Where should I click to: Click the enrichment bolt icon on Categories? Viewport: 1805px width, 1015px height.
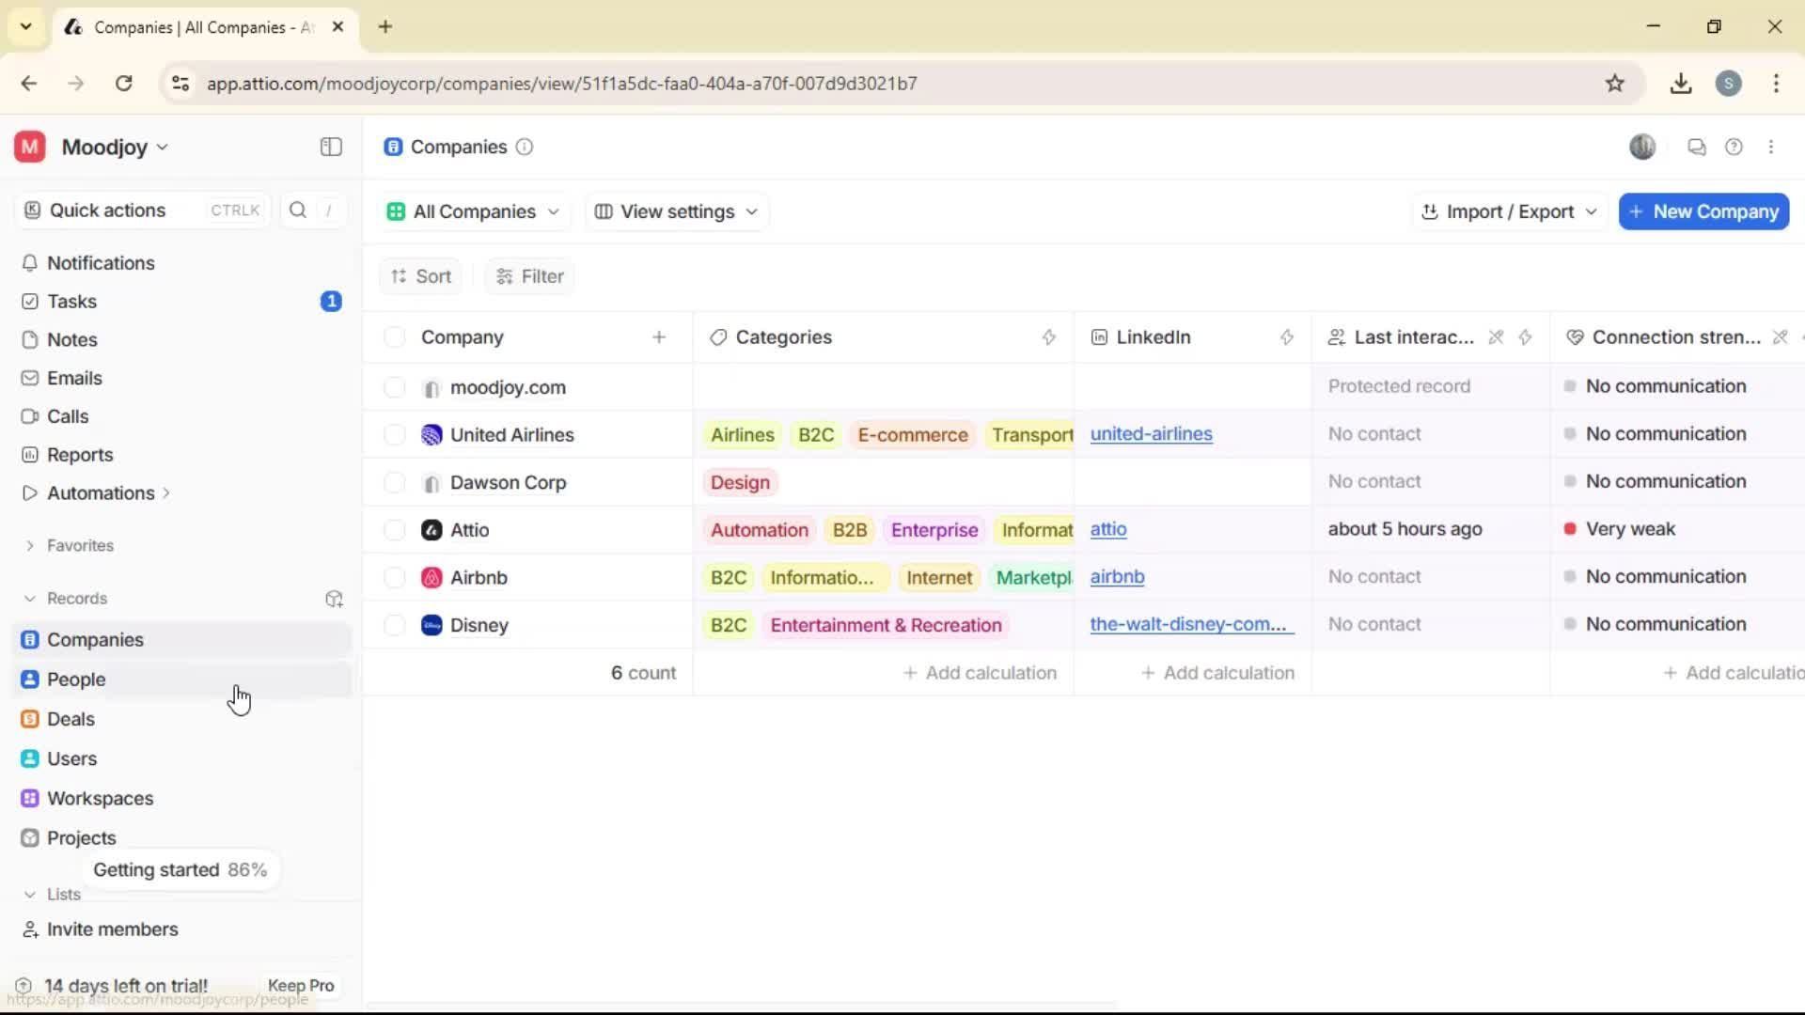coord(1049,337)
